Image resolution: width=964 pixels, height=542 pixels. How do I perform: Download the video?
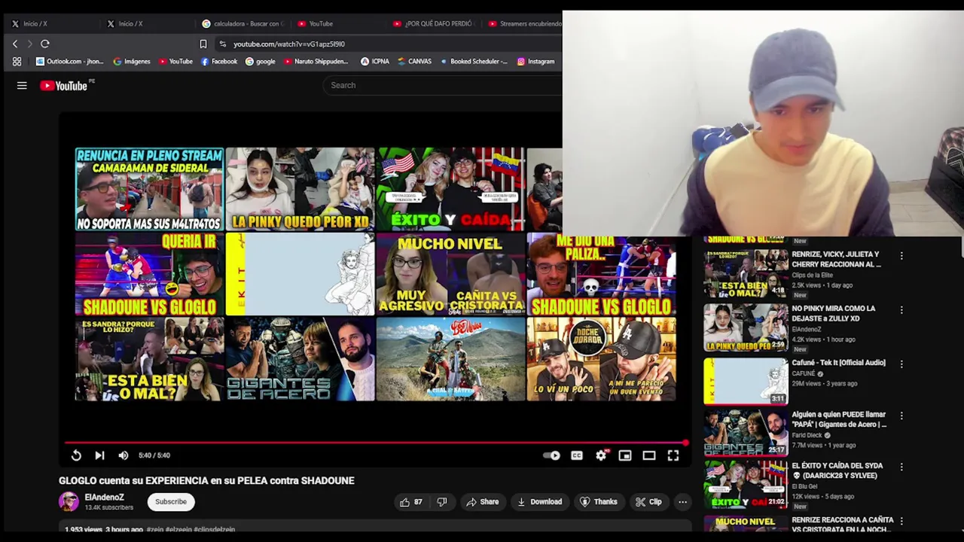(x=539, y=502)
